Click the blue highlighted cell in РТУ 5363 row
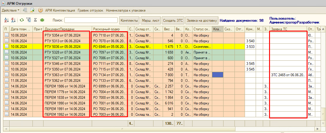Viewport: 326px width, 133px height. pyautogui.click(x=218, y=75)
